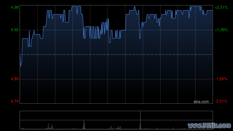Click the 4.80 price axis label
The width and height of the screenshot is (233, 131).
15,79
